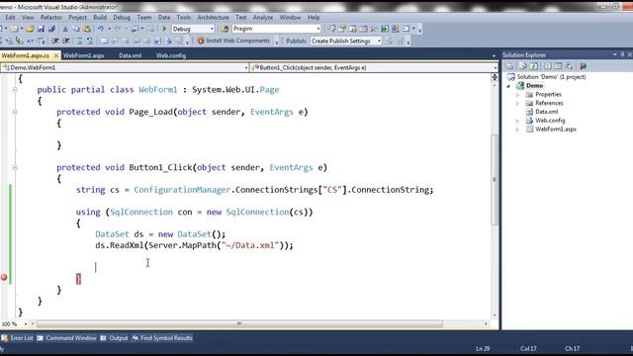633x356 pixels.
Task: Click View Code icon in Solution Explorer
Action: pos(547,66)
